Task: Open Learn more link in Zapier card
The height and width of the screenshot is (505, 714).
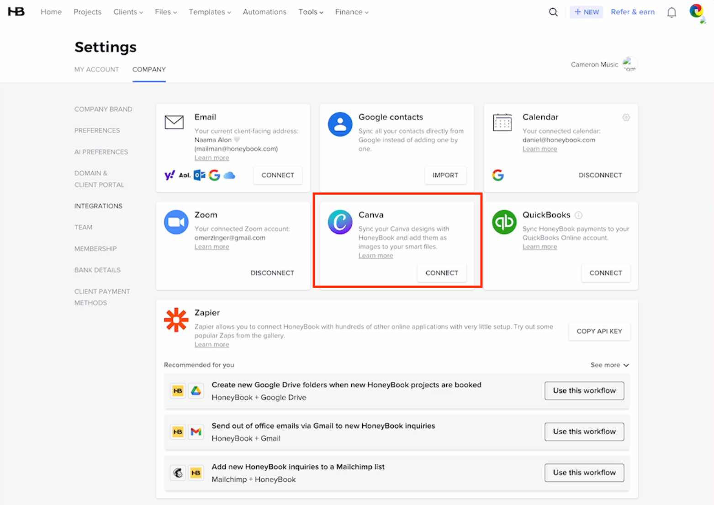Action: [x=212, y=345]
